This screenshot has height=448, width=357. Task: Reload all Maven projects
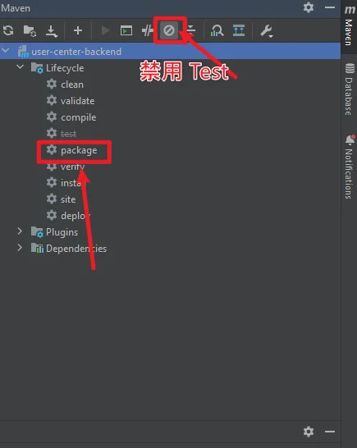8,30
